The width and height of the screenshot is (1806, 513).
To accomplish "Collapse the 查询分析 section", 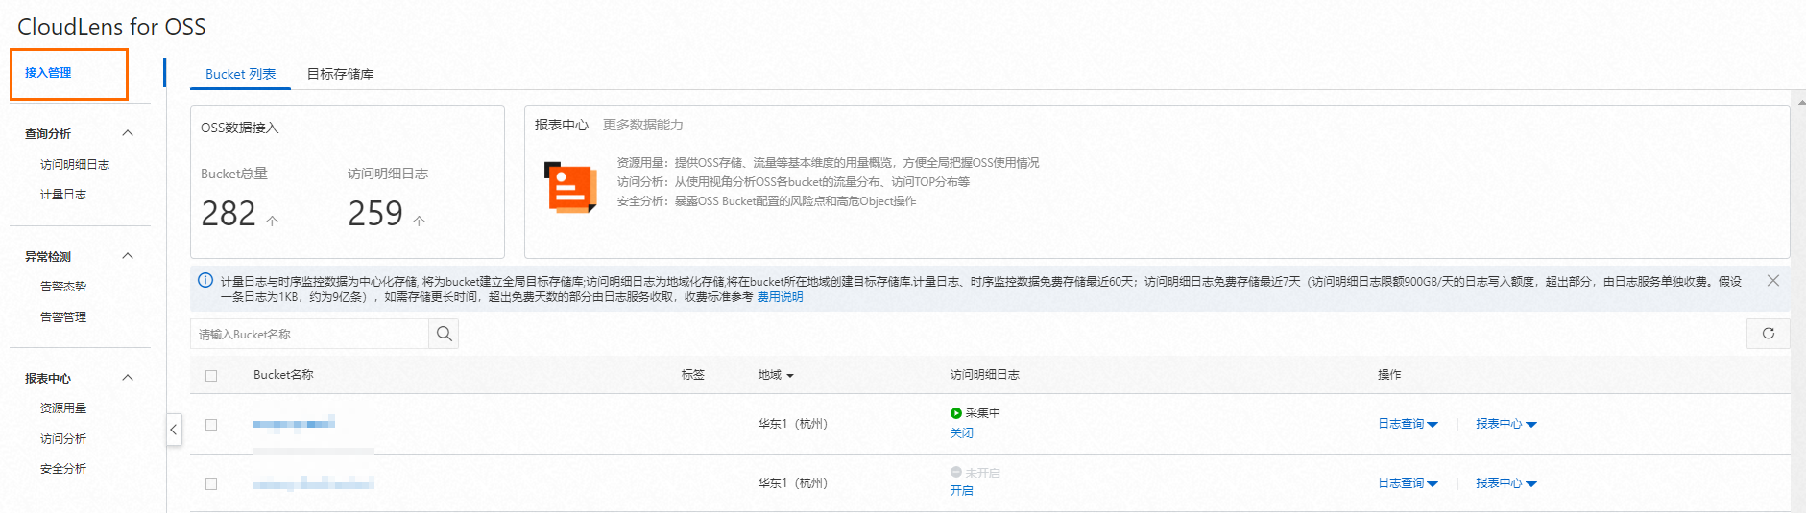I will tap(128, 133).
